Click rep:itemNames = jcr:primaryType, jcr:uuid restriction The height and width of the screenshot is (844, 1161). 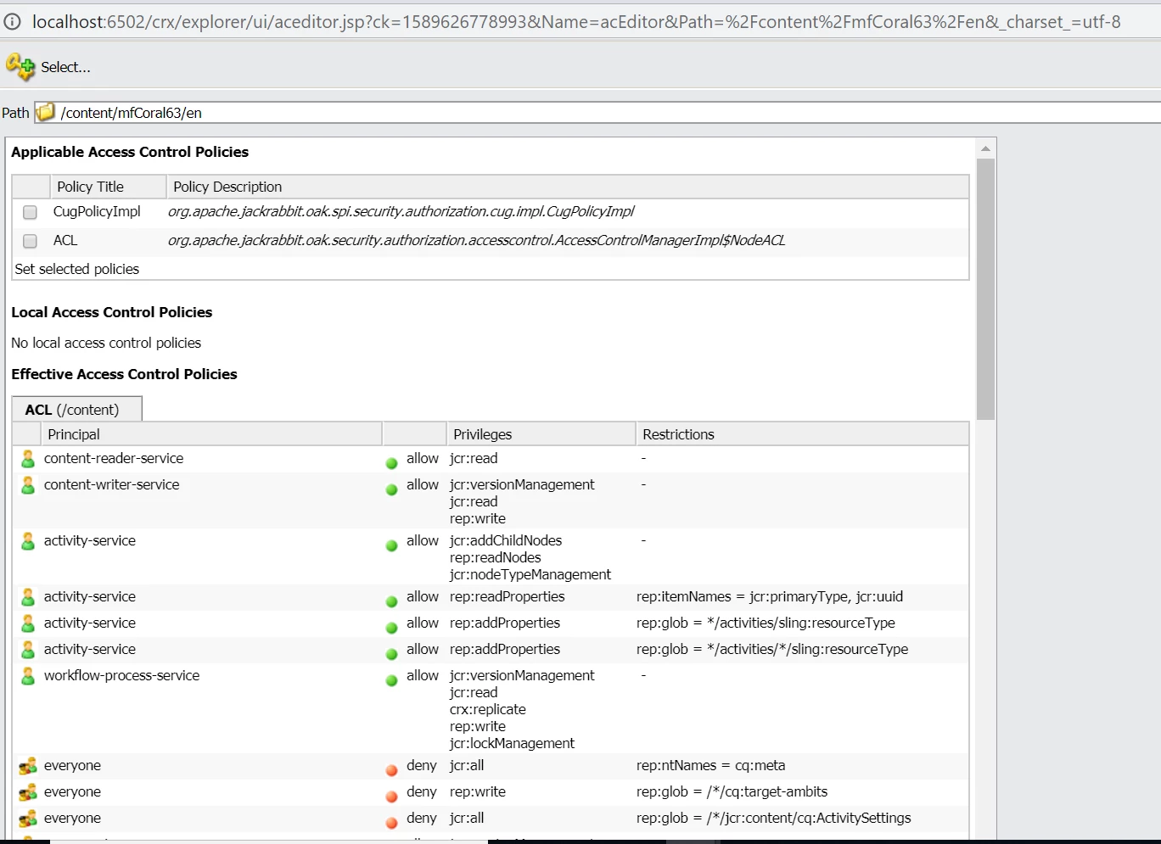click(770, 596)
